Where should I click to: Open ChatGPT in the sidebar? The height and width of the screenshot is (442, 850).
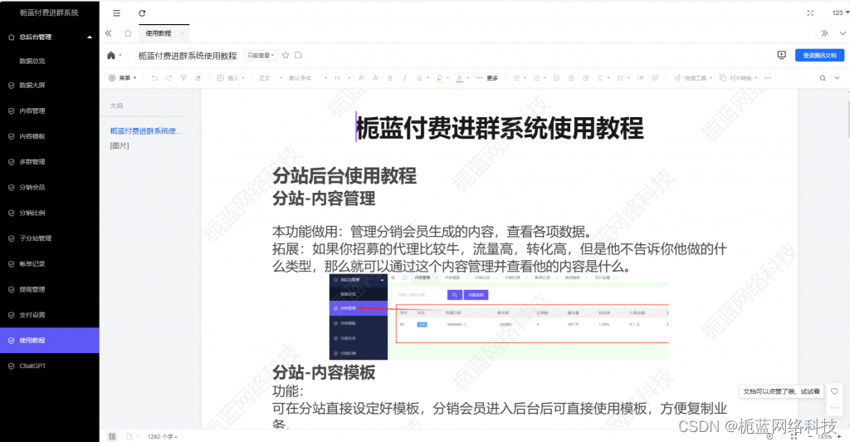click(49, 366)
